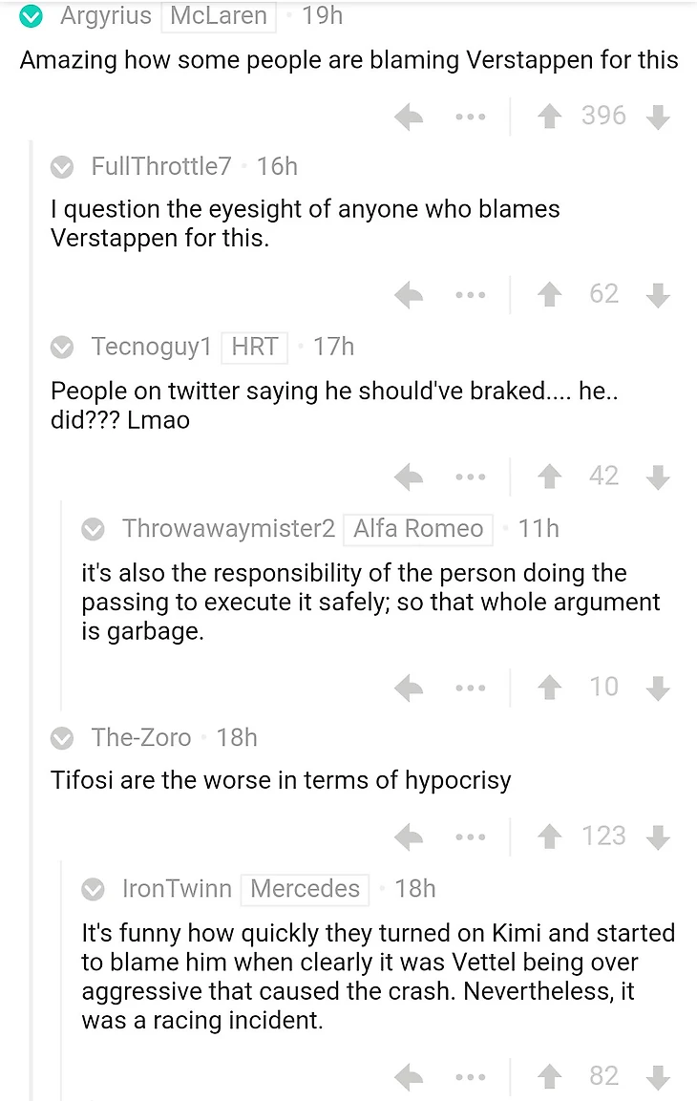This screenshot has height=1101, width=697.
Task: Collapse Throwawaymister2's reply chevron
Action: [x=93, y=529]
